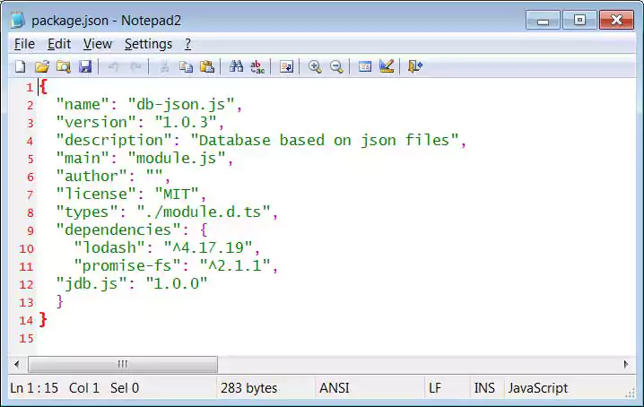Click the horizontal scrollbar thumb
Screen dimensions: 644x407
[122, 364]
